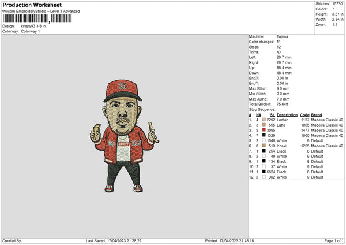Click the 'Stop Sequence:' heading
The image size is (346, 245).
pos(262,110)
